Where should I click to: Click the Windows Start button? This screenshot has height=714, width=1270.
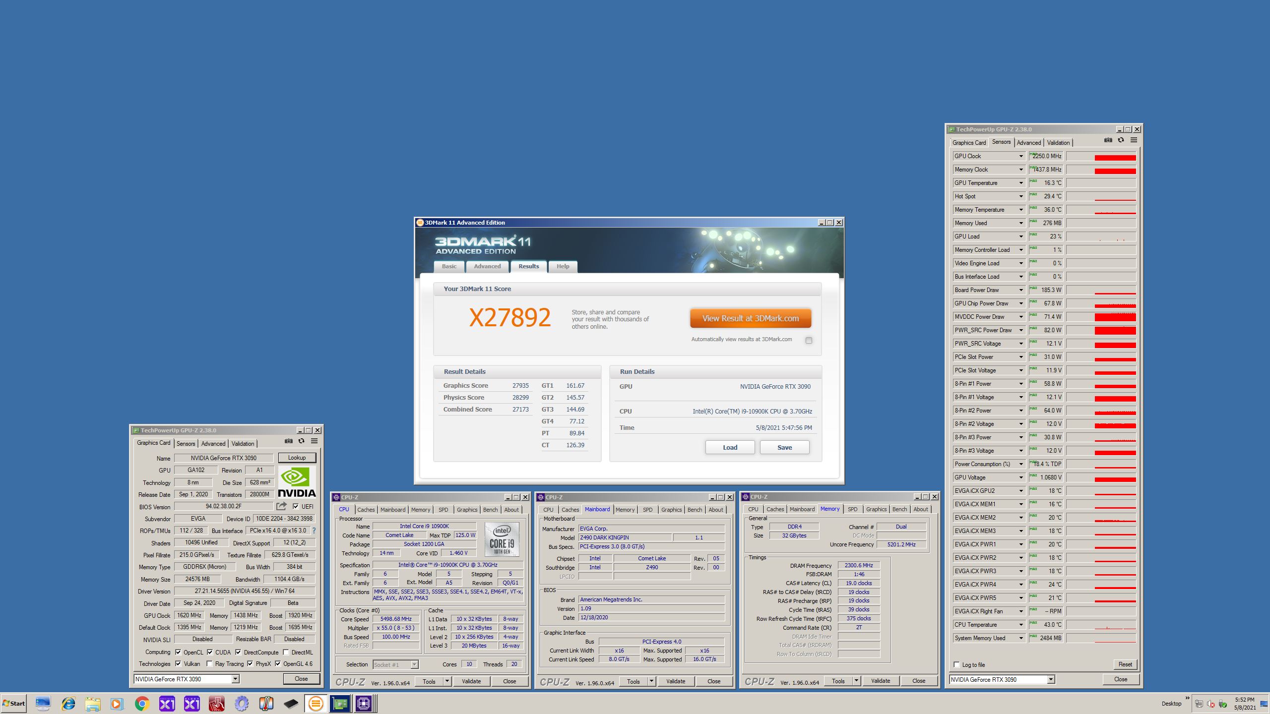14,704
